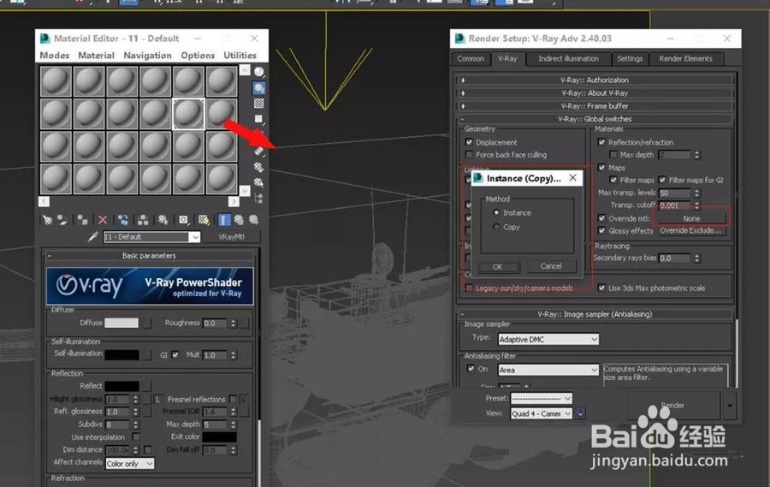
Task: Open Image sampler Type Adaptive DMC dropdown
Action: pyautogui.click(x=548, y=340)
